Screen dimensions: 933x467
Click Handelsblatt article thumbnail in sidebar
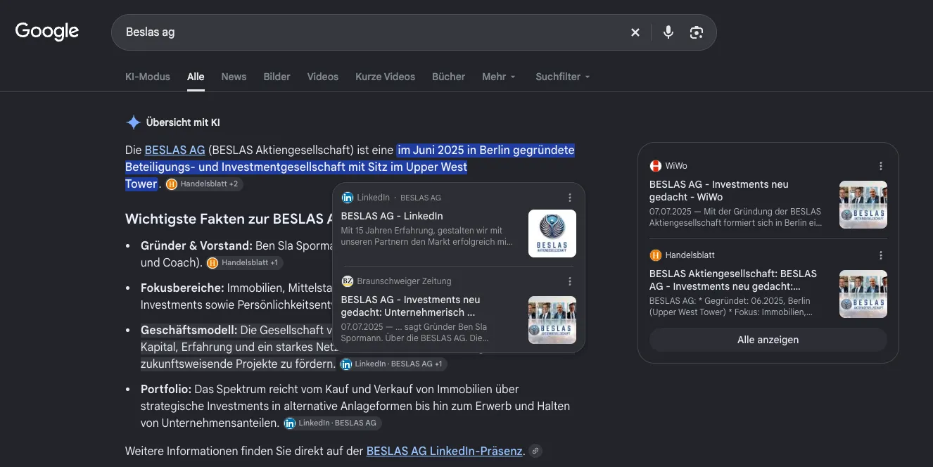(863, 294)
